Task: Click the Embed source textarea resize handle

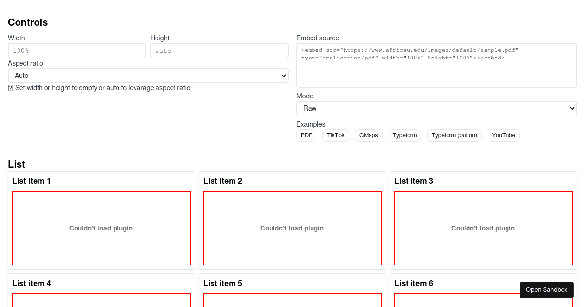Action: [x=574, y=84]
